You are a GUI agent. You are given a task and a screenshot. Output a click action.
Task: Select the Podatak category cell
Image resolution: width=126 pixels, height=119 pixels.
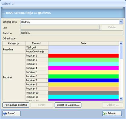(x=14, y=77)
